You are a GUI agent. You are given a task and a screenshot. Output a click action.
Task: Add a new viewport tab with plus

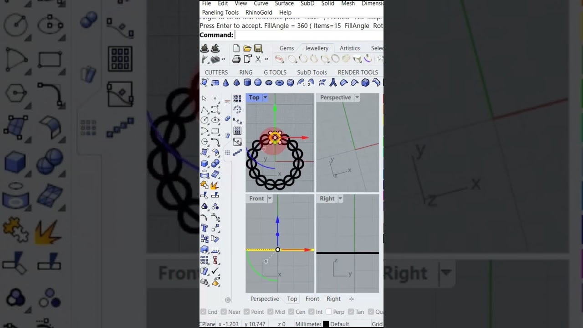tap(351, 299)
